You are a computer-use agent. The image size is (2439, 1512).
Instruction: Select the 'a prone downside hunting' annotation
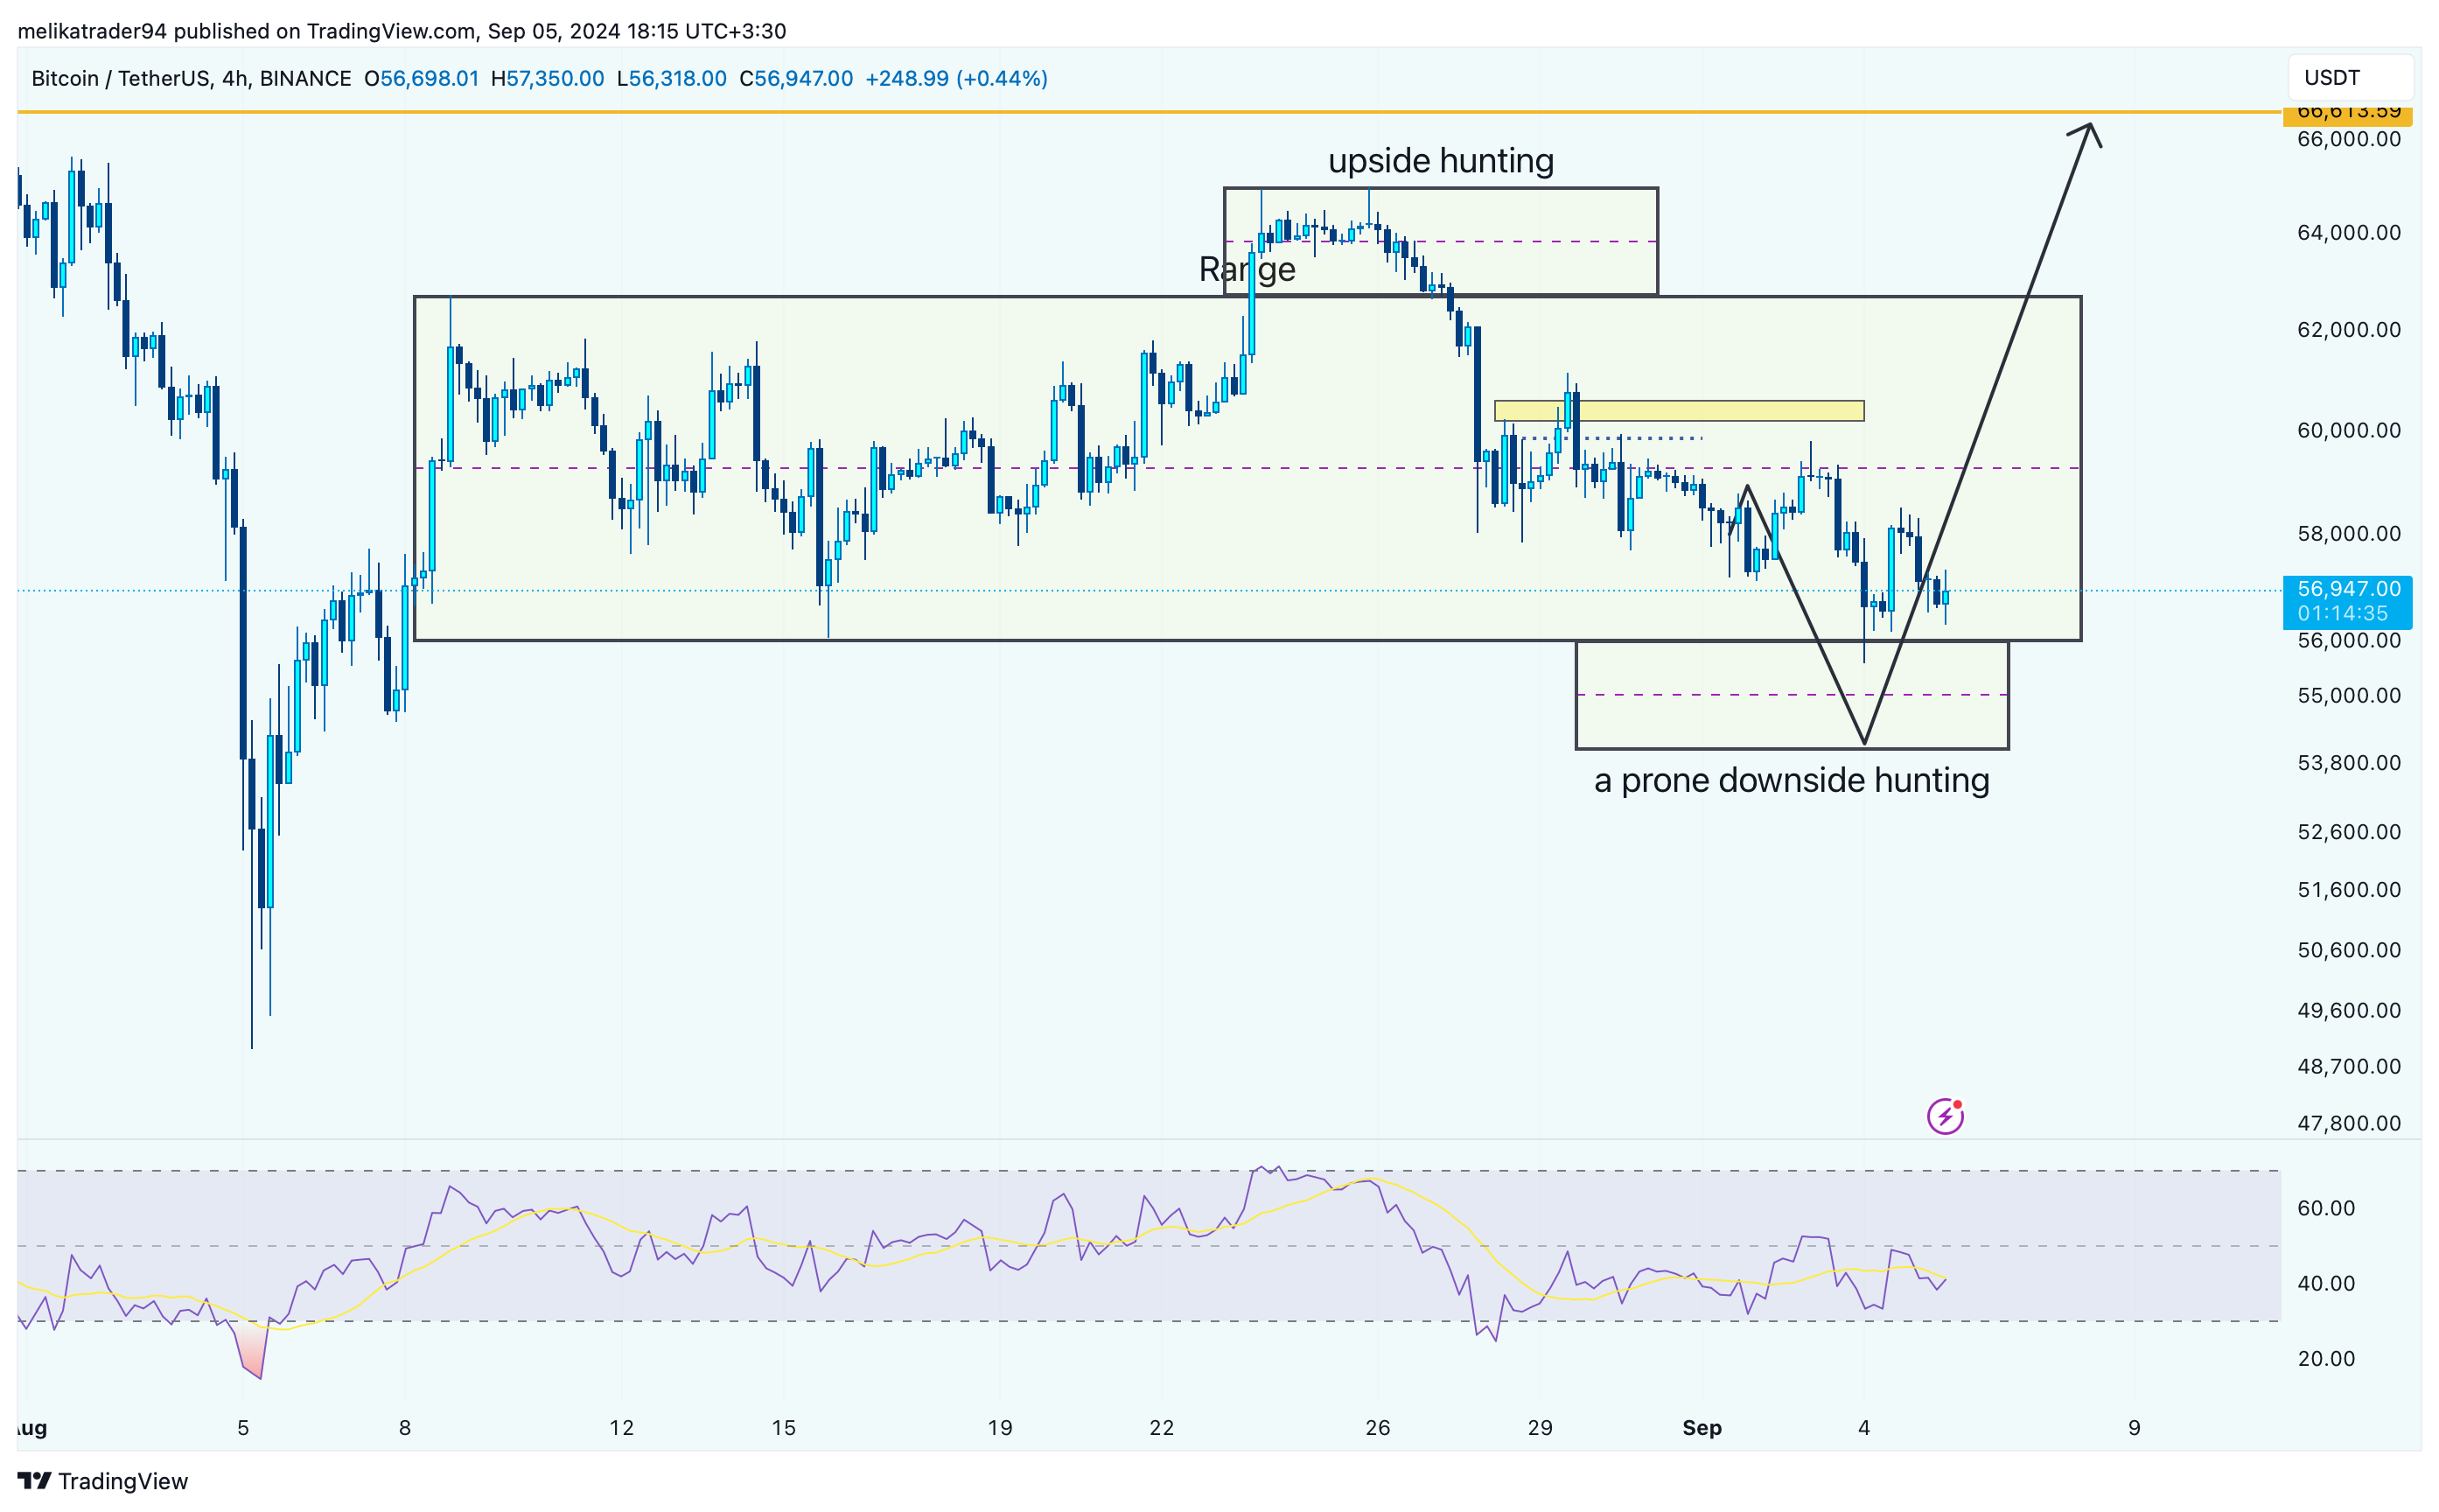[x=1792, y=780]
